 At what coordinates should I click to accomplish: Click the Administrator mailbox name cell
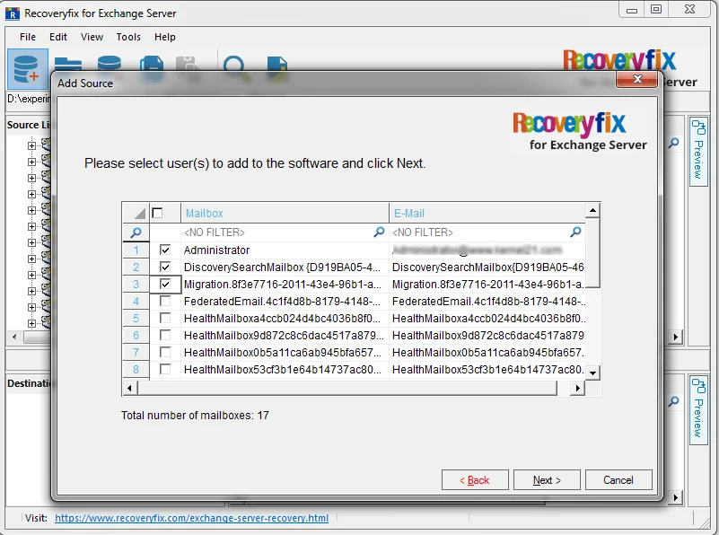285,250
